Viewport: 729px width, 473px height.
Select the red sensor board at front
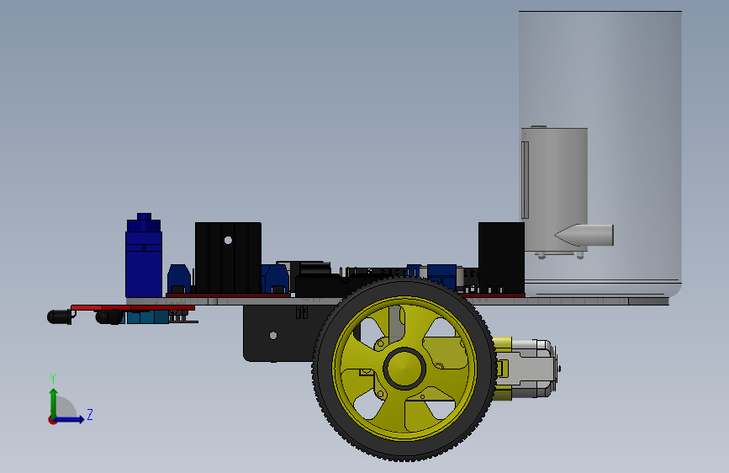click(x=133, y=308)
